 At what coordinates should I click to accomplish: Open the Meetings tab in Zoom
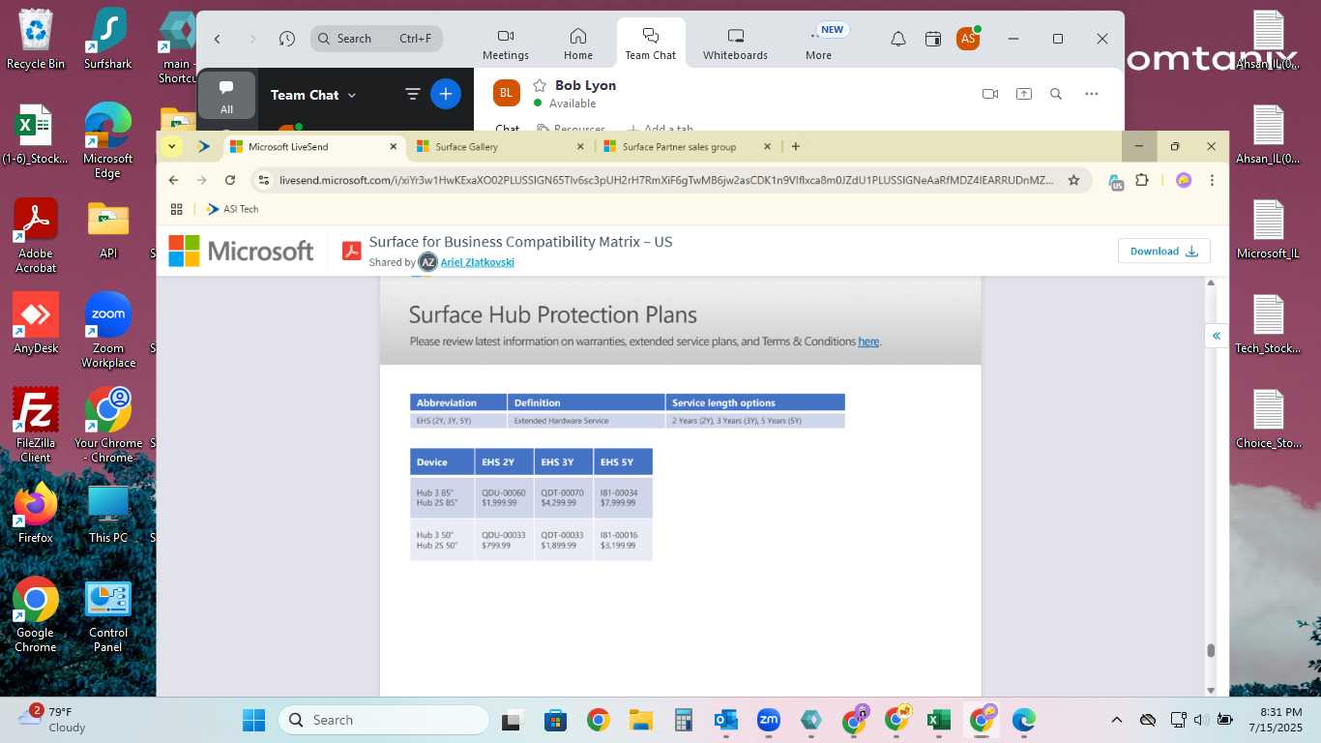point(506,44)
